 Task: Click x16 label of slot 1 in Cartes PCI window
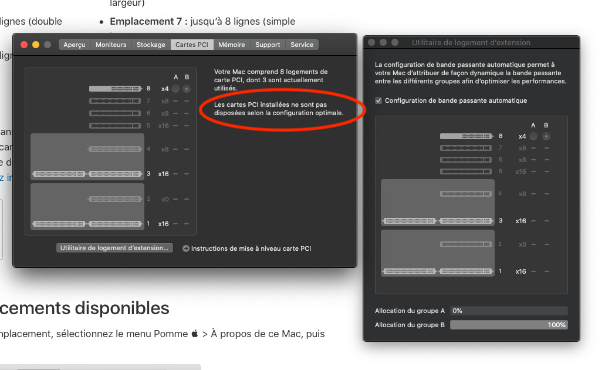point(164,224)
